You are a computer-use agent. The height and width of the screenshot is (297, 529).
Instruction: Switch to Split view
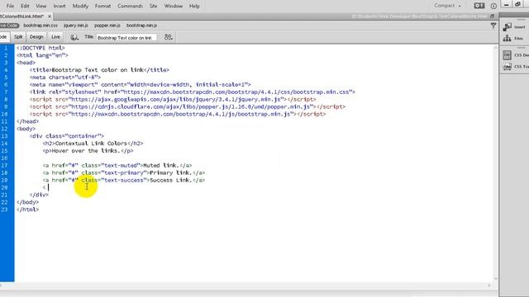click(x=18, y=37)
